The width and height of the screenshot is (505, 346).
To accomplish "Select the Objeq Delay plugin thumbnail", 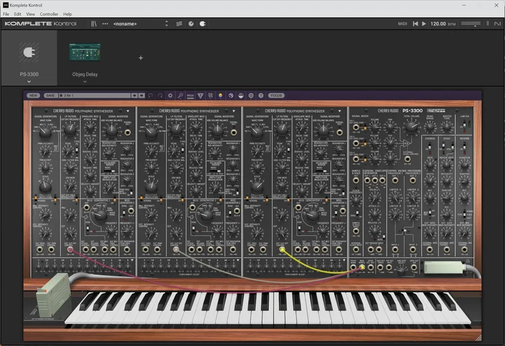I will tap(85, 53).
